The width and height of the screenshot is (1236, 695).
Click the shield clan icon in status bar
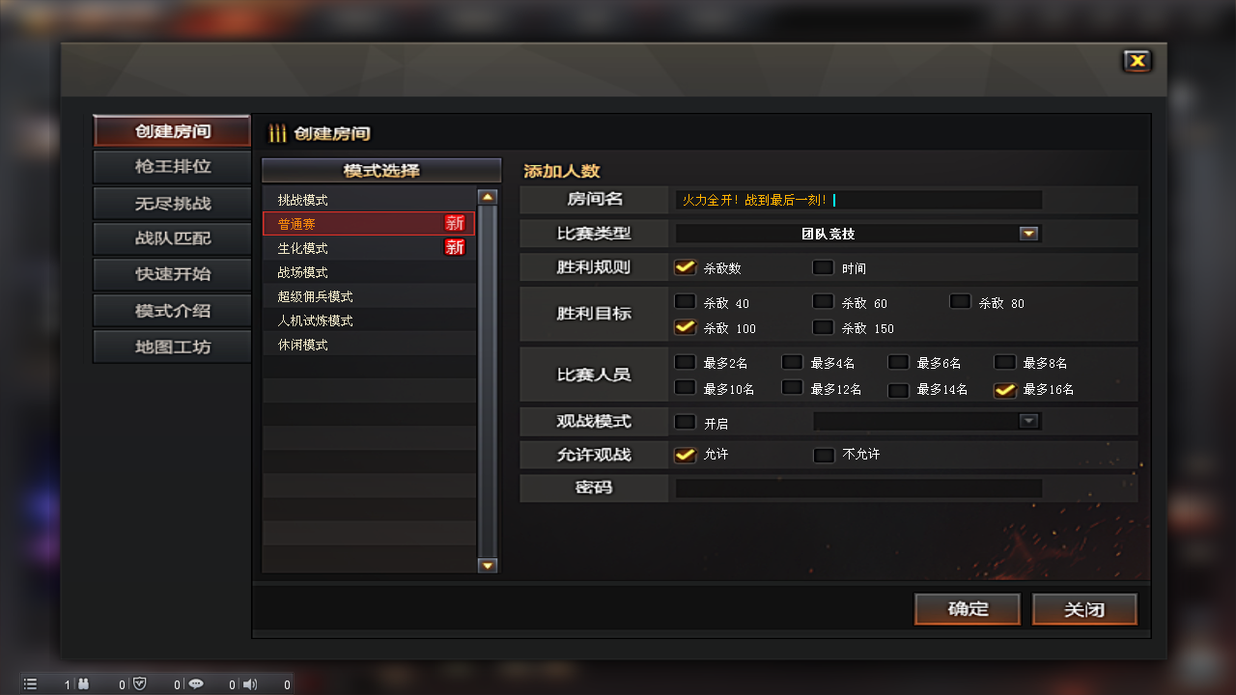139,684
